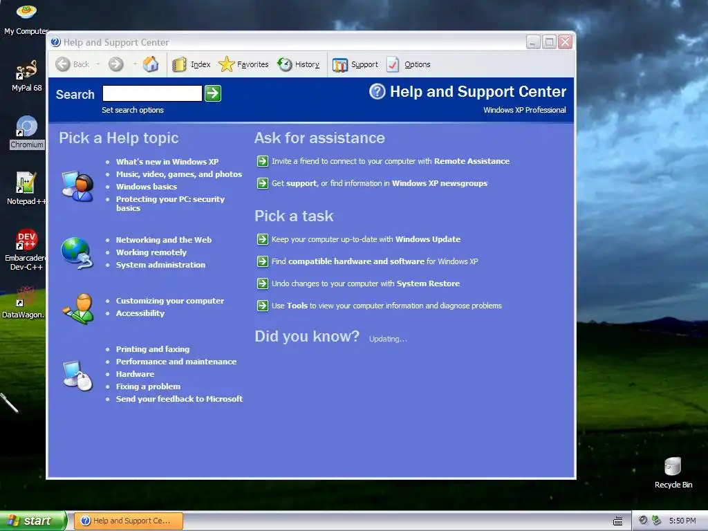Open Tools computer information link
The width and height of the screenshot is (708, 531).
click(386, 306)
